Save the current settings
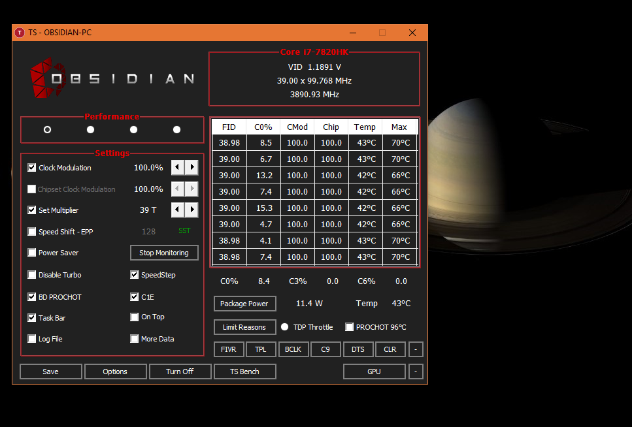Image resolution: width=632 pixels, height=427 pixels. [51, 372]
